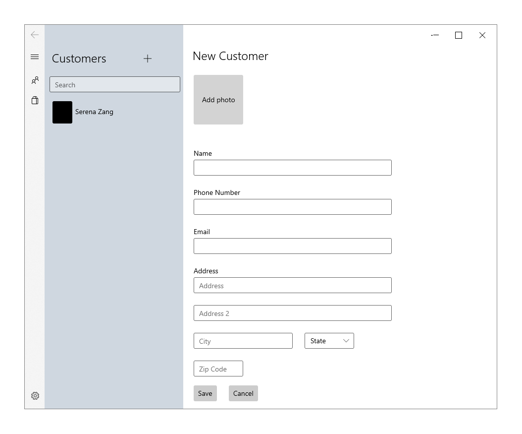This screenshot has width=522, height=434.
Task: Click the Add photo placeholder
Action: 218,100
